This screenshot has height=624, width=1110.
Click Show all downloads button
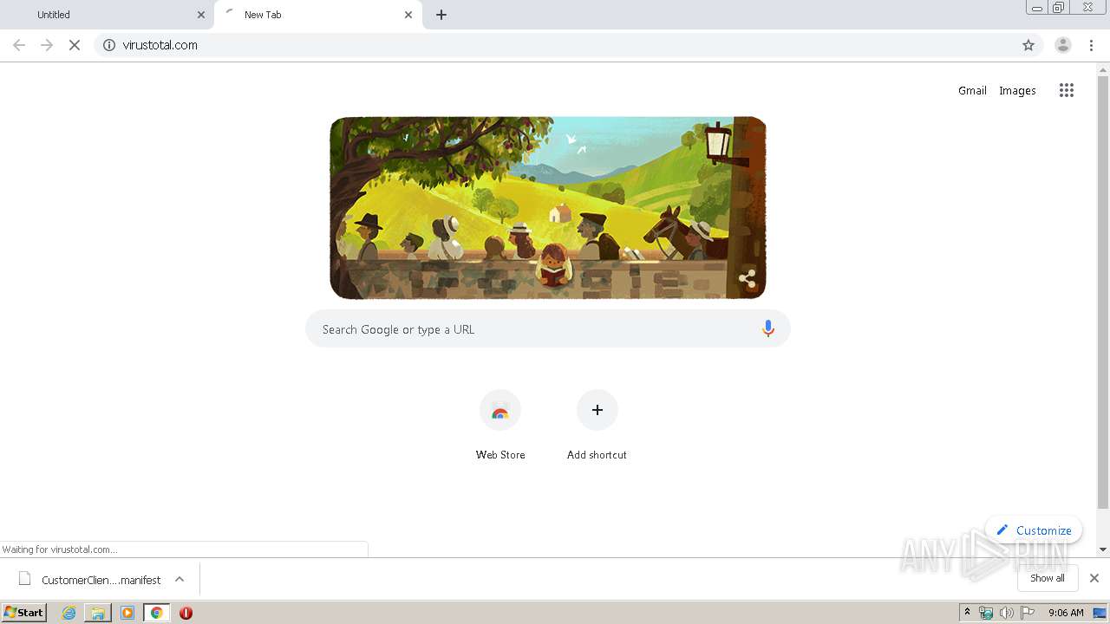click(1048, 578)
